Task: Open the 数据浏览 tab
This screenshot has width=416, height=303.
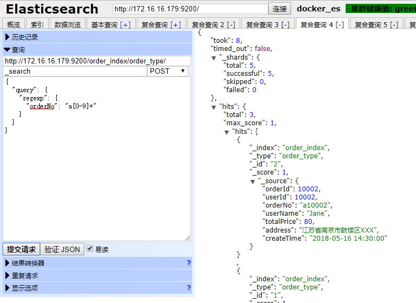Action: (x=68, y=24)
